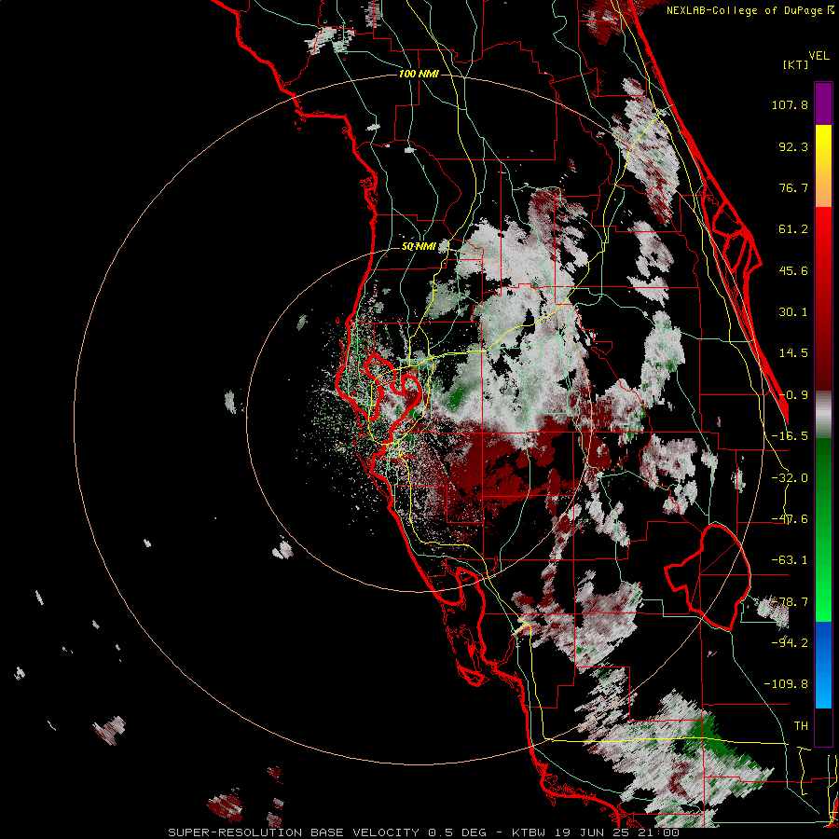Click the -94.2 scale value
This screenshot has width=839, height=839.
[790, 642]
